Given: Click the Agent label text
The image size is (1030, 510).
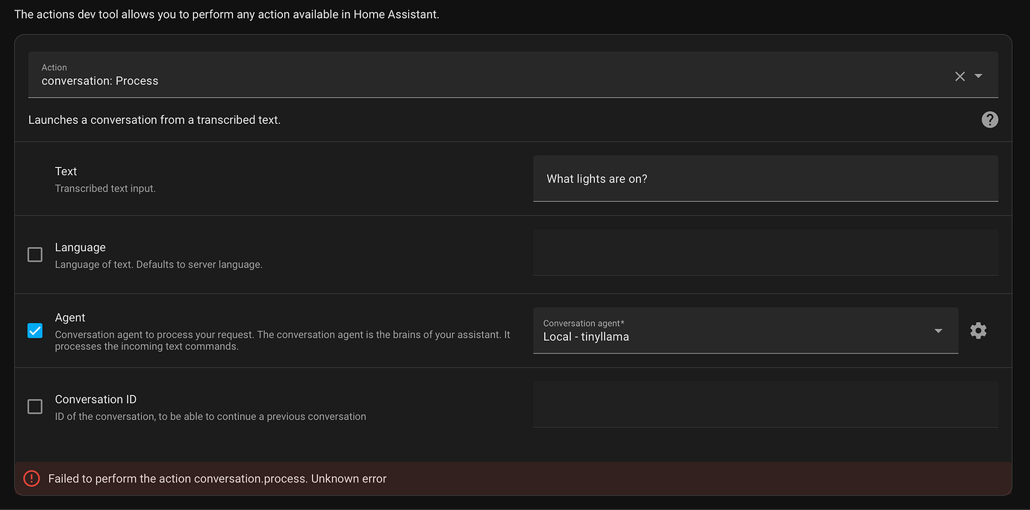Looking at the screenshot, I should pos(69,317).
